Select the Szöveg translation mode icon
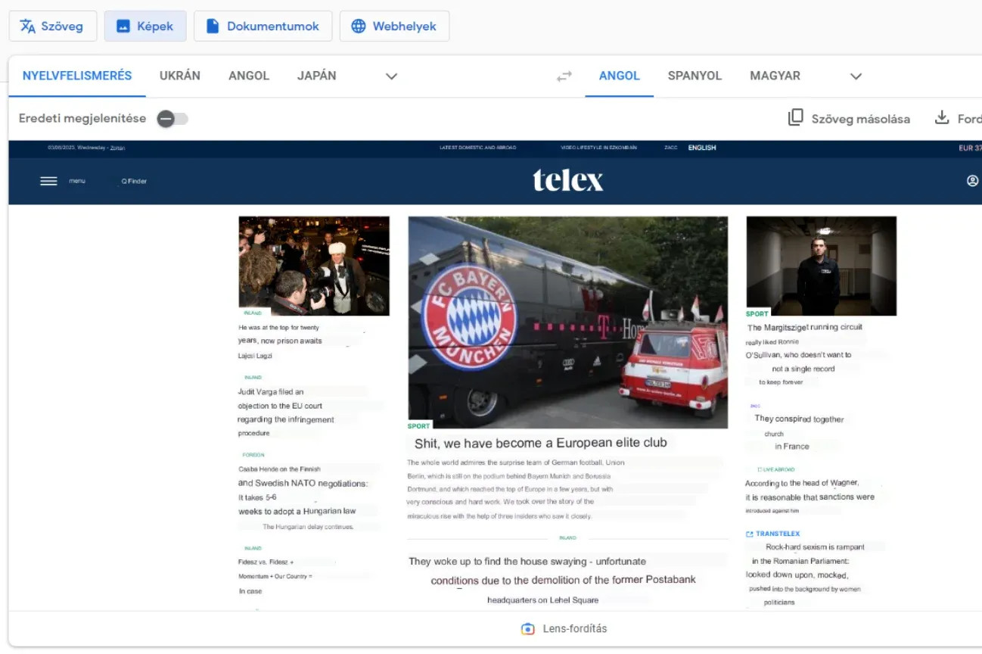The height and width of the screenshot is (654, 982). click(27, 25)
